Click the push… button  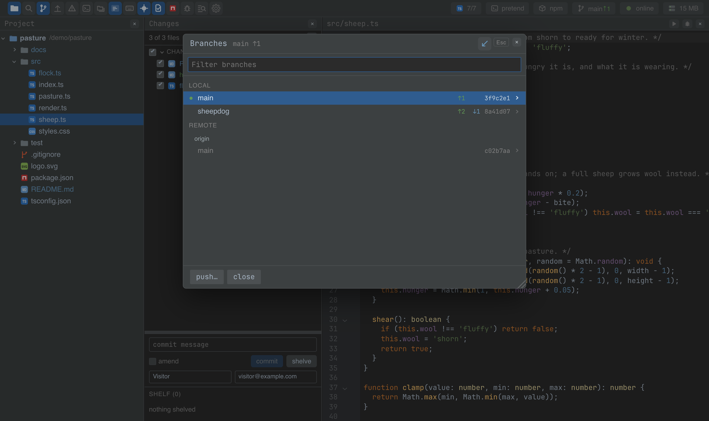pyautogui.click(x=207, y=277)
